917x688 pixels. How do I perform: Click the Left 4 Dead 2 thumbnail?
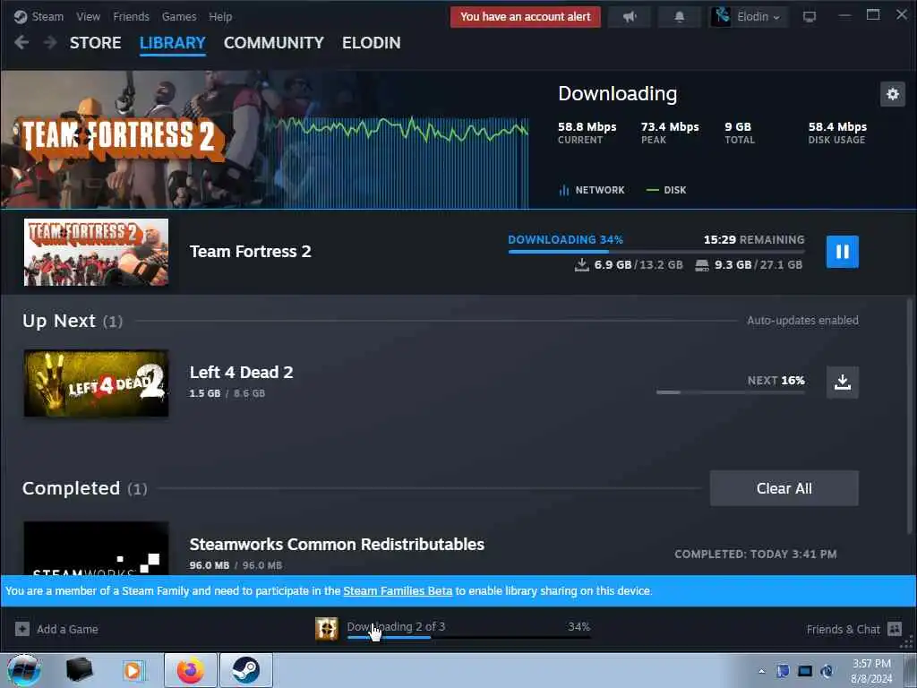click(96, 383)
